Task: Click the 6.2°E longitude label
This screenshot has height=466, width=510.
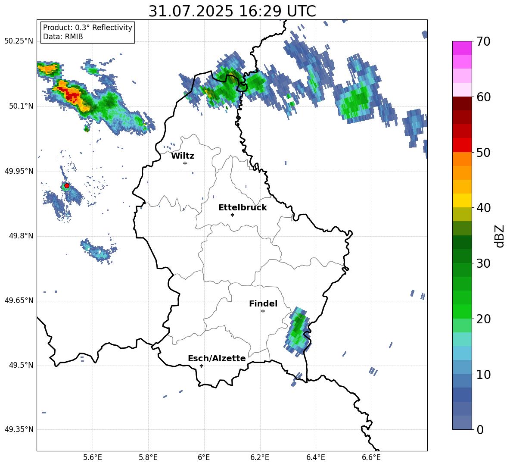Action: click(x=260, y=457)
